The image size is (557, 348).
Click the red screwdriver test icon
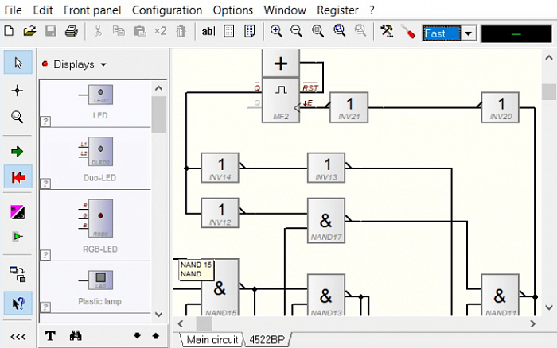click(408, 32)
